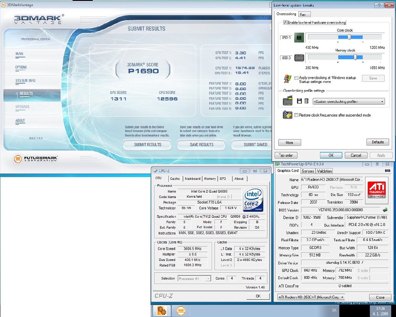Screen dimensions: 396x317
Task: Open the CPU-Z Mainboard tab
Action: (x=192, y=179)
